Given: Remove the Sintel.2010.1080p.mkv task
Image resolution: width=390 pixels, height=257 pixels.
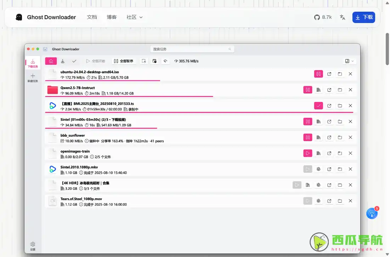Looking at the screenshot, I should [350, 169].
